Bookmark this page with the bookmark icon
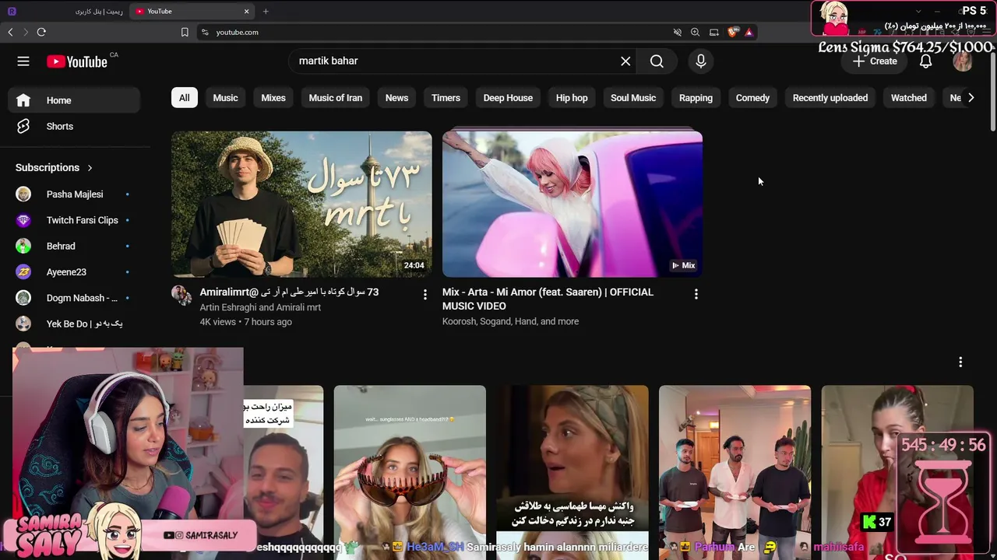The width and height of the screenshot is (997, 560). click(x=185, y=32)
